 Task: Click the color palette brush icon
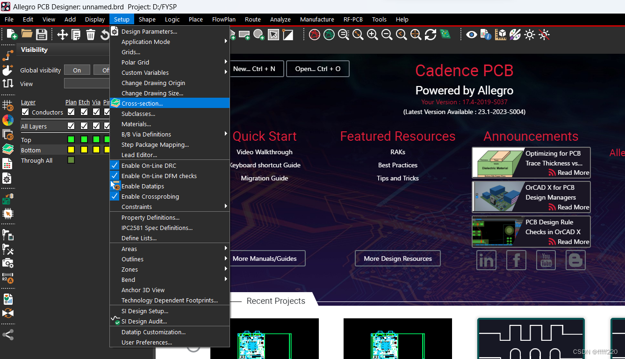tap(515, 35)
